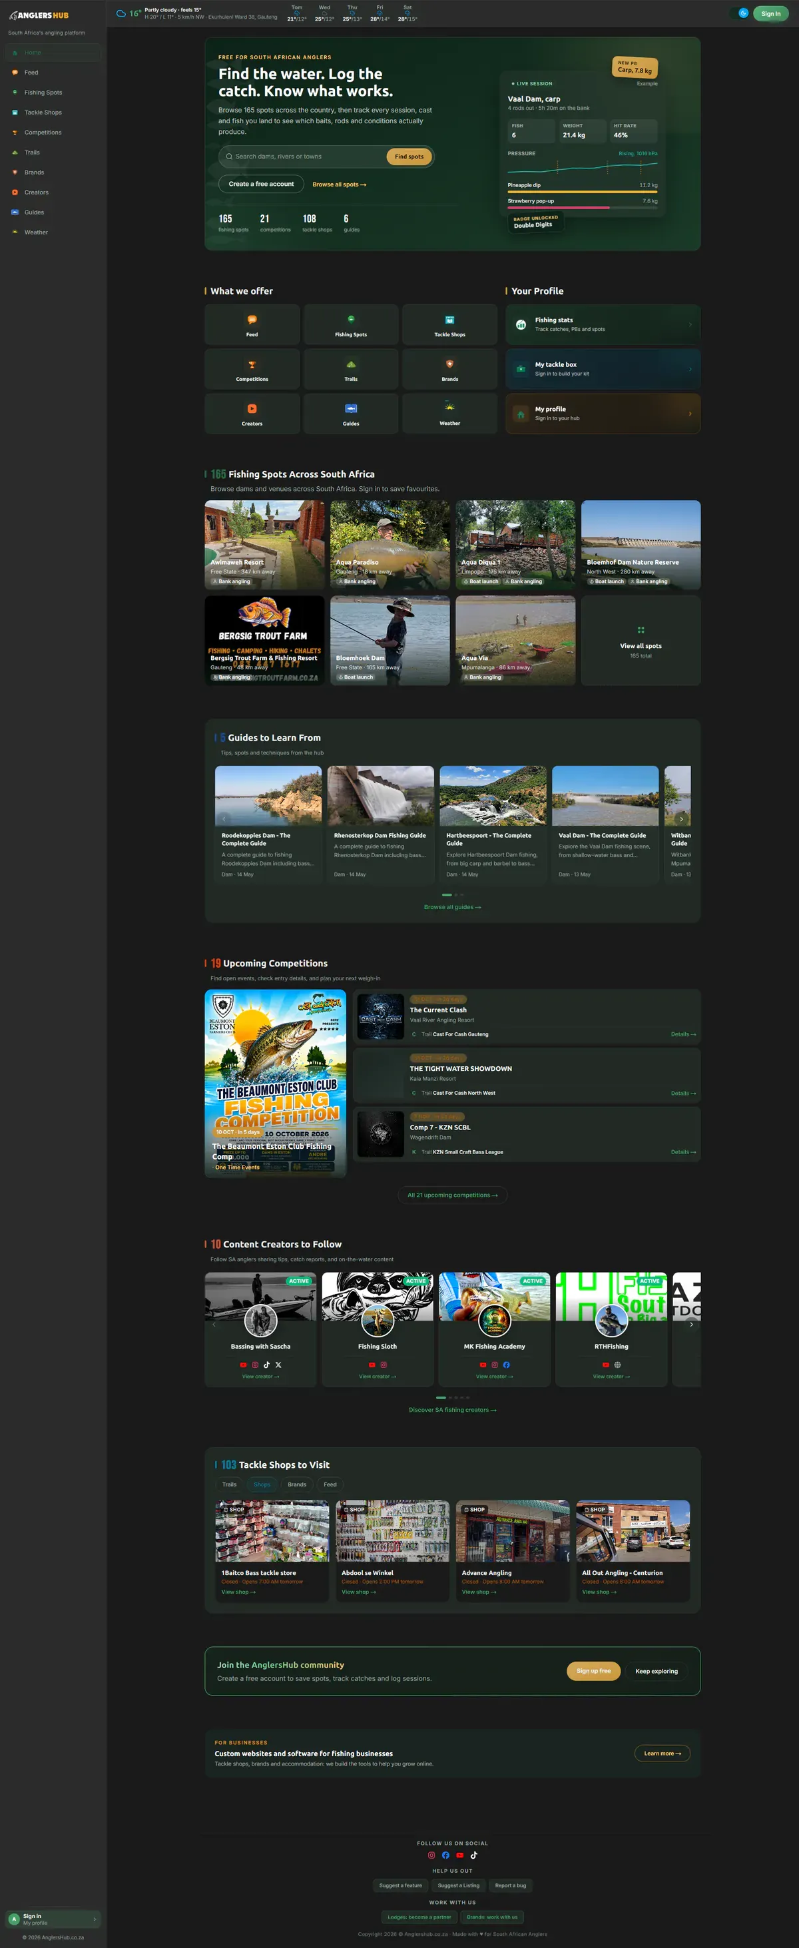Open the Guides tile under What we offer
The height and width of the screenshot is (1948, 799).
(x=351, y=414)
